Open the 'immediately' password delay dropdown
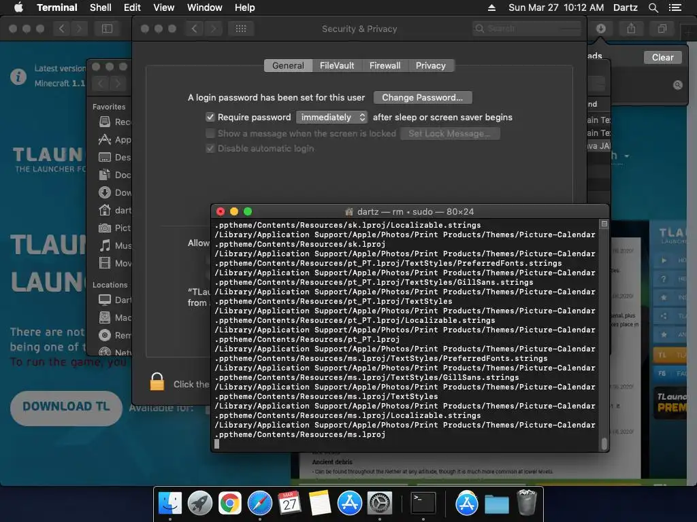This screenshot has width=697, height=522. tap(331, 117)
